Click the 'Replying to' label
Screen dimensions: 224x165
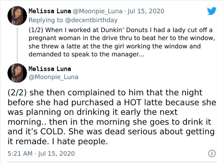46,20
